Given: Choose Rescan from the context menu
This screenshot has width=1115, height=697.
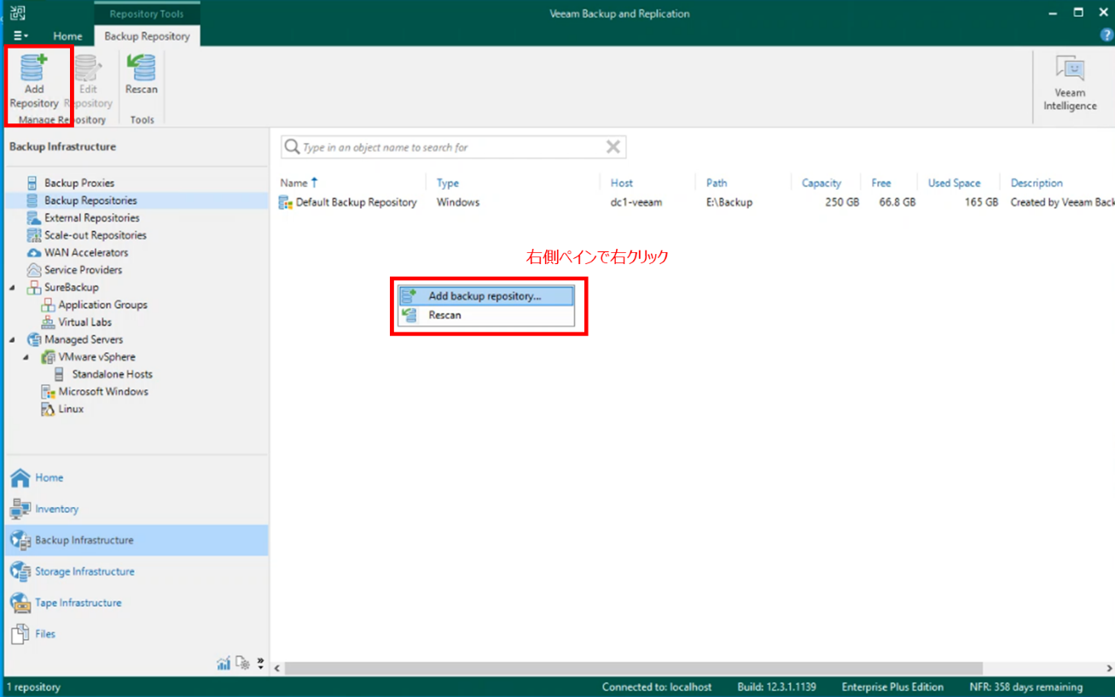Looking at the screenshot, I should (444, 315).
